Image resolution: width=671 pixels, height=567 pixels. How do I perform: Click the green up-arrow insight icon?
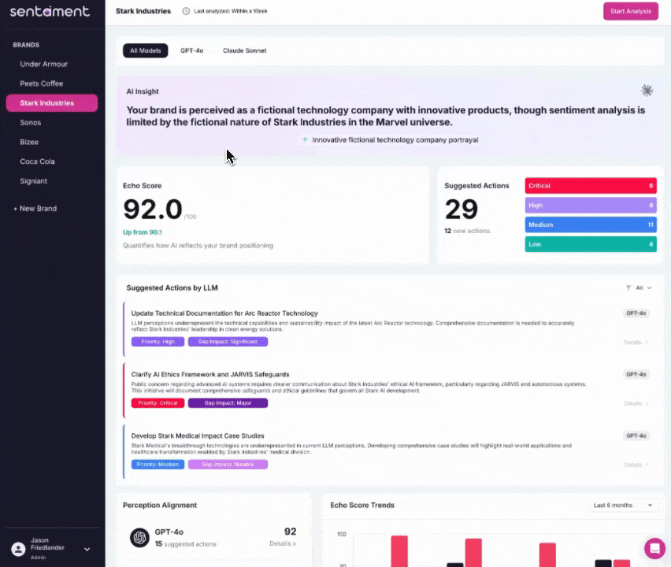pyautogui.click(x=305, y=140)
